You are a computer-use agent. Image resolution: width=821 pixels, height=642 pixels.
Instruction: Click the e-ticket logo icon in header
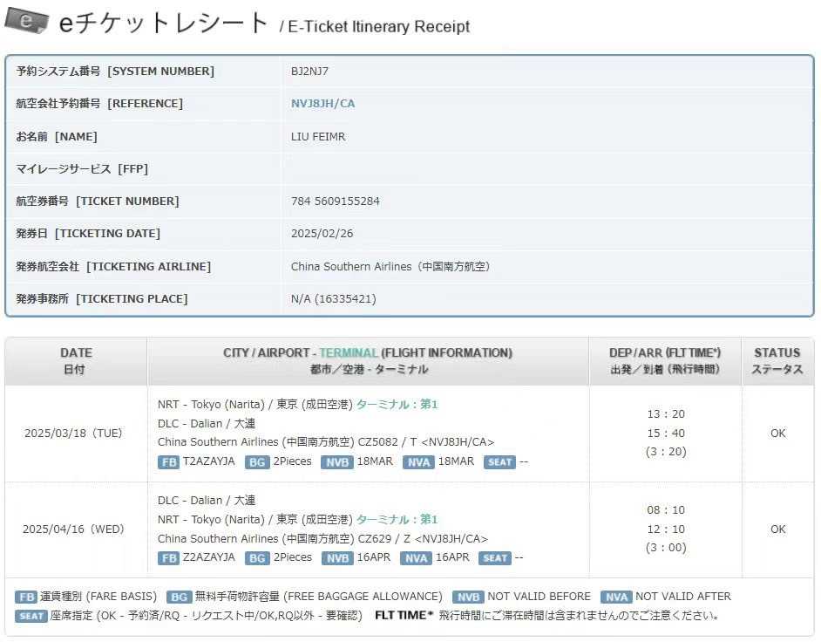(26, 21)
